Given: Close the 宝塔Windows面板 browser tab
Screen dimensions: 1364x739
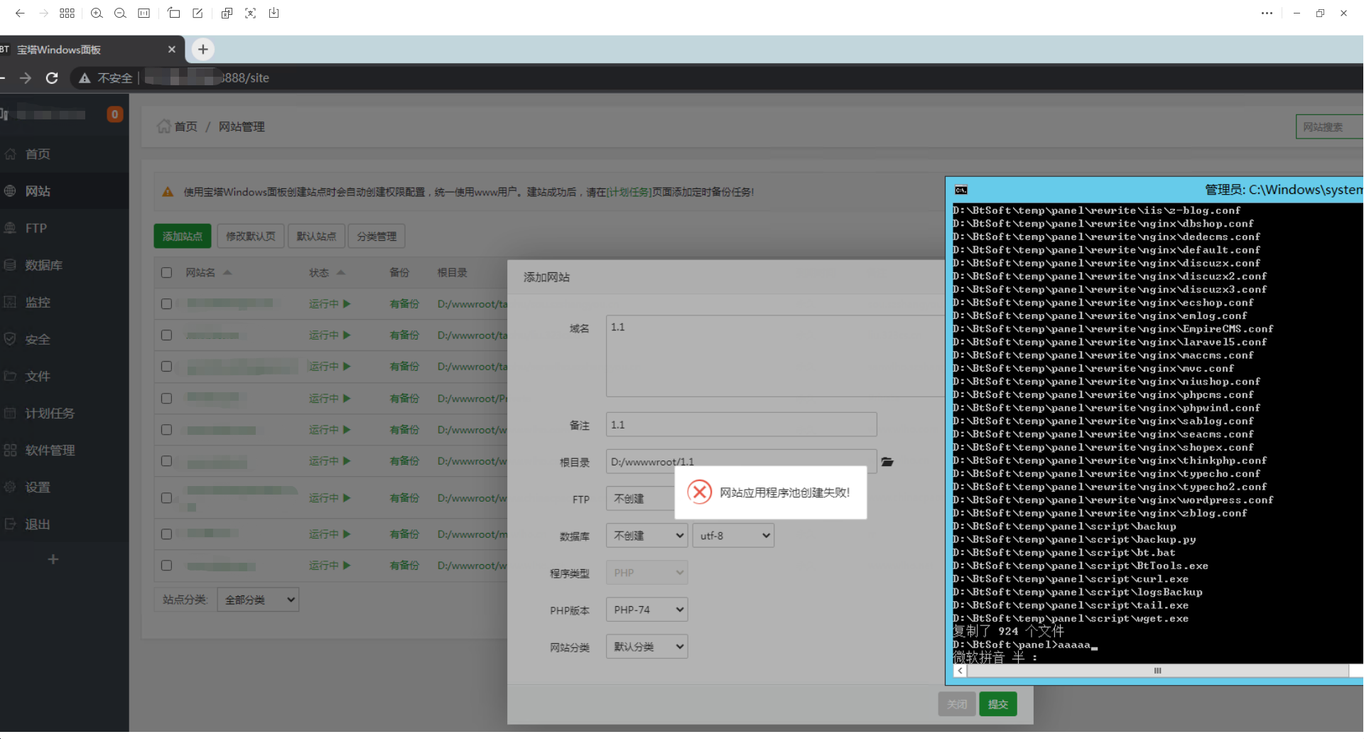Looking at the screenshot, I should coord(171,49).
